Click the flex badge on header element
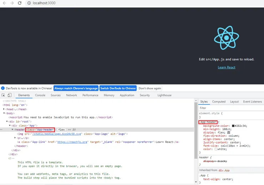This screenshot has width=264, height=185. 61,130
